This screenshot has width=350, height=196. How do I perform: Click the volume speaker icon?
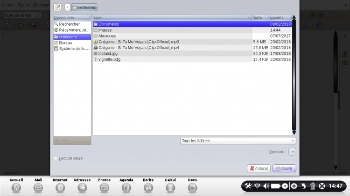[x=266, y=186]
